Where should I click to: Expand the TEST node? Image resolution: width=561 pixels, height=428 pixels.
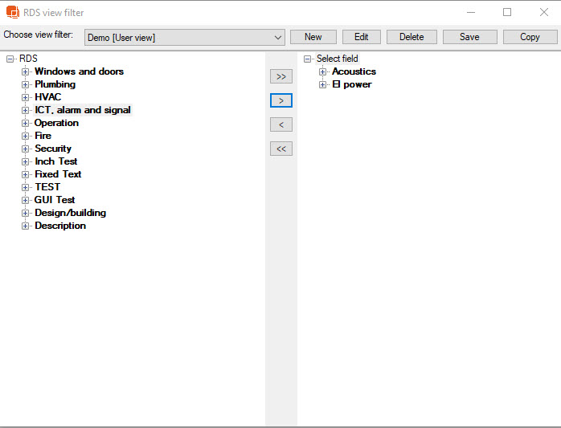coord(25,188)
